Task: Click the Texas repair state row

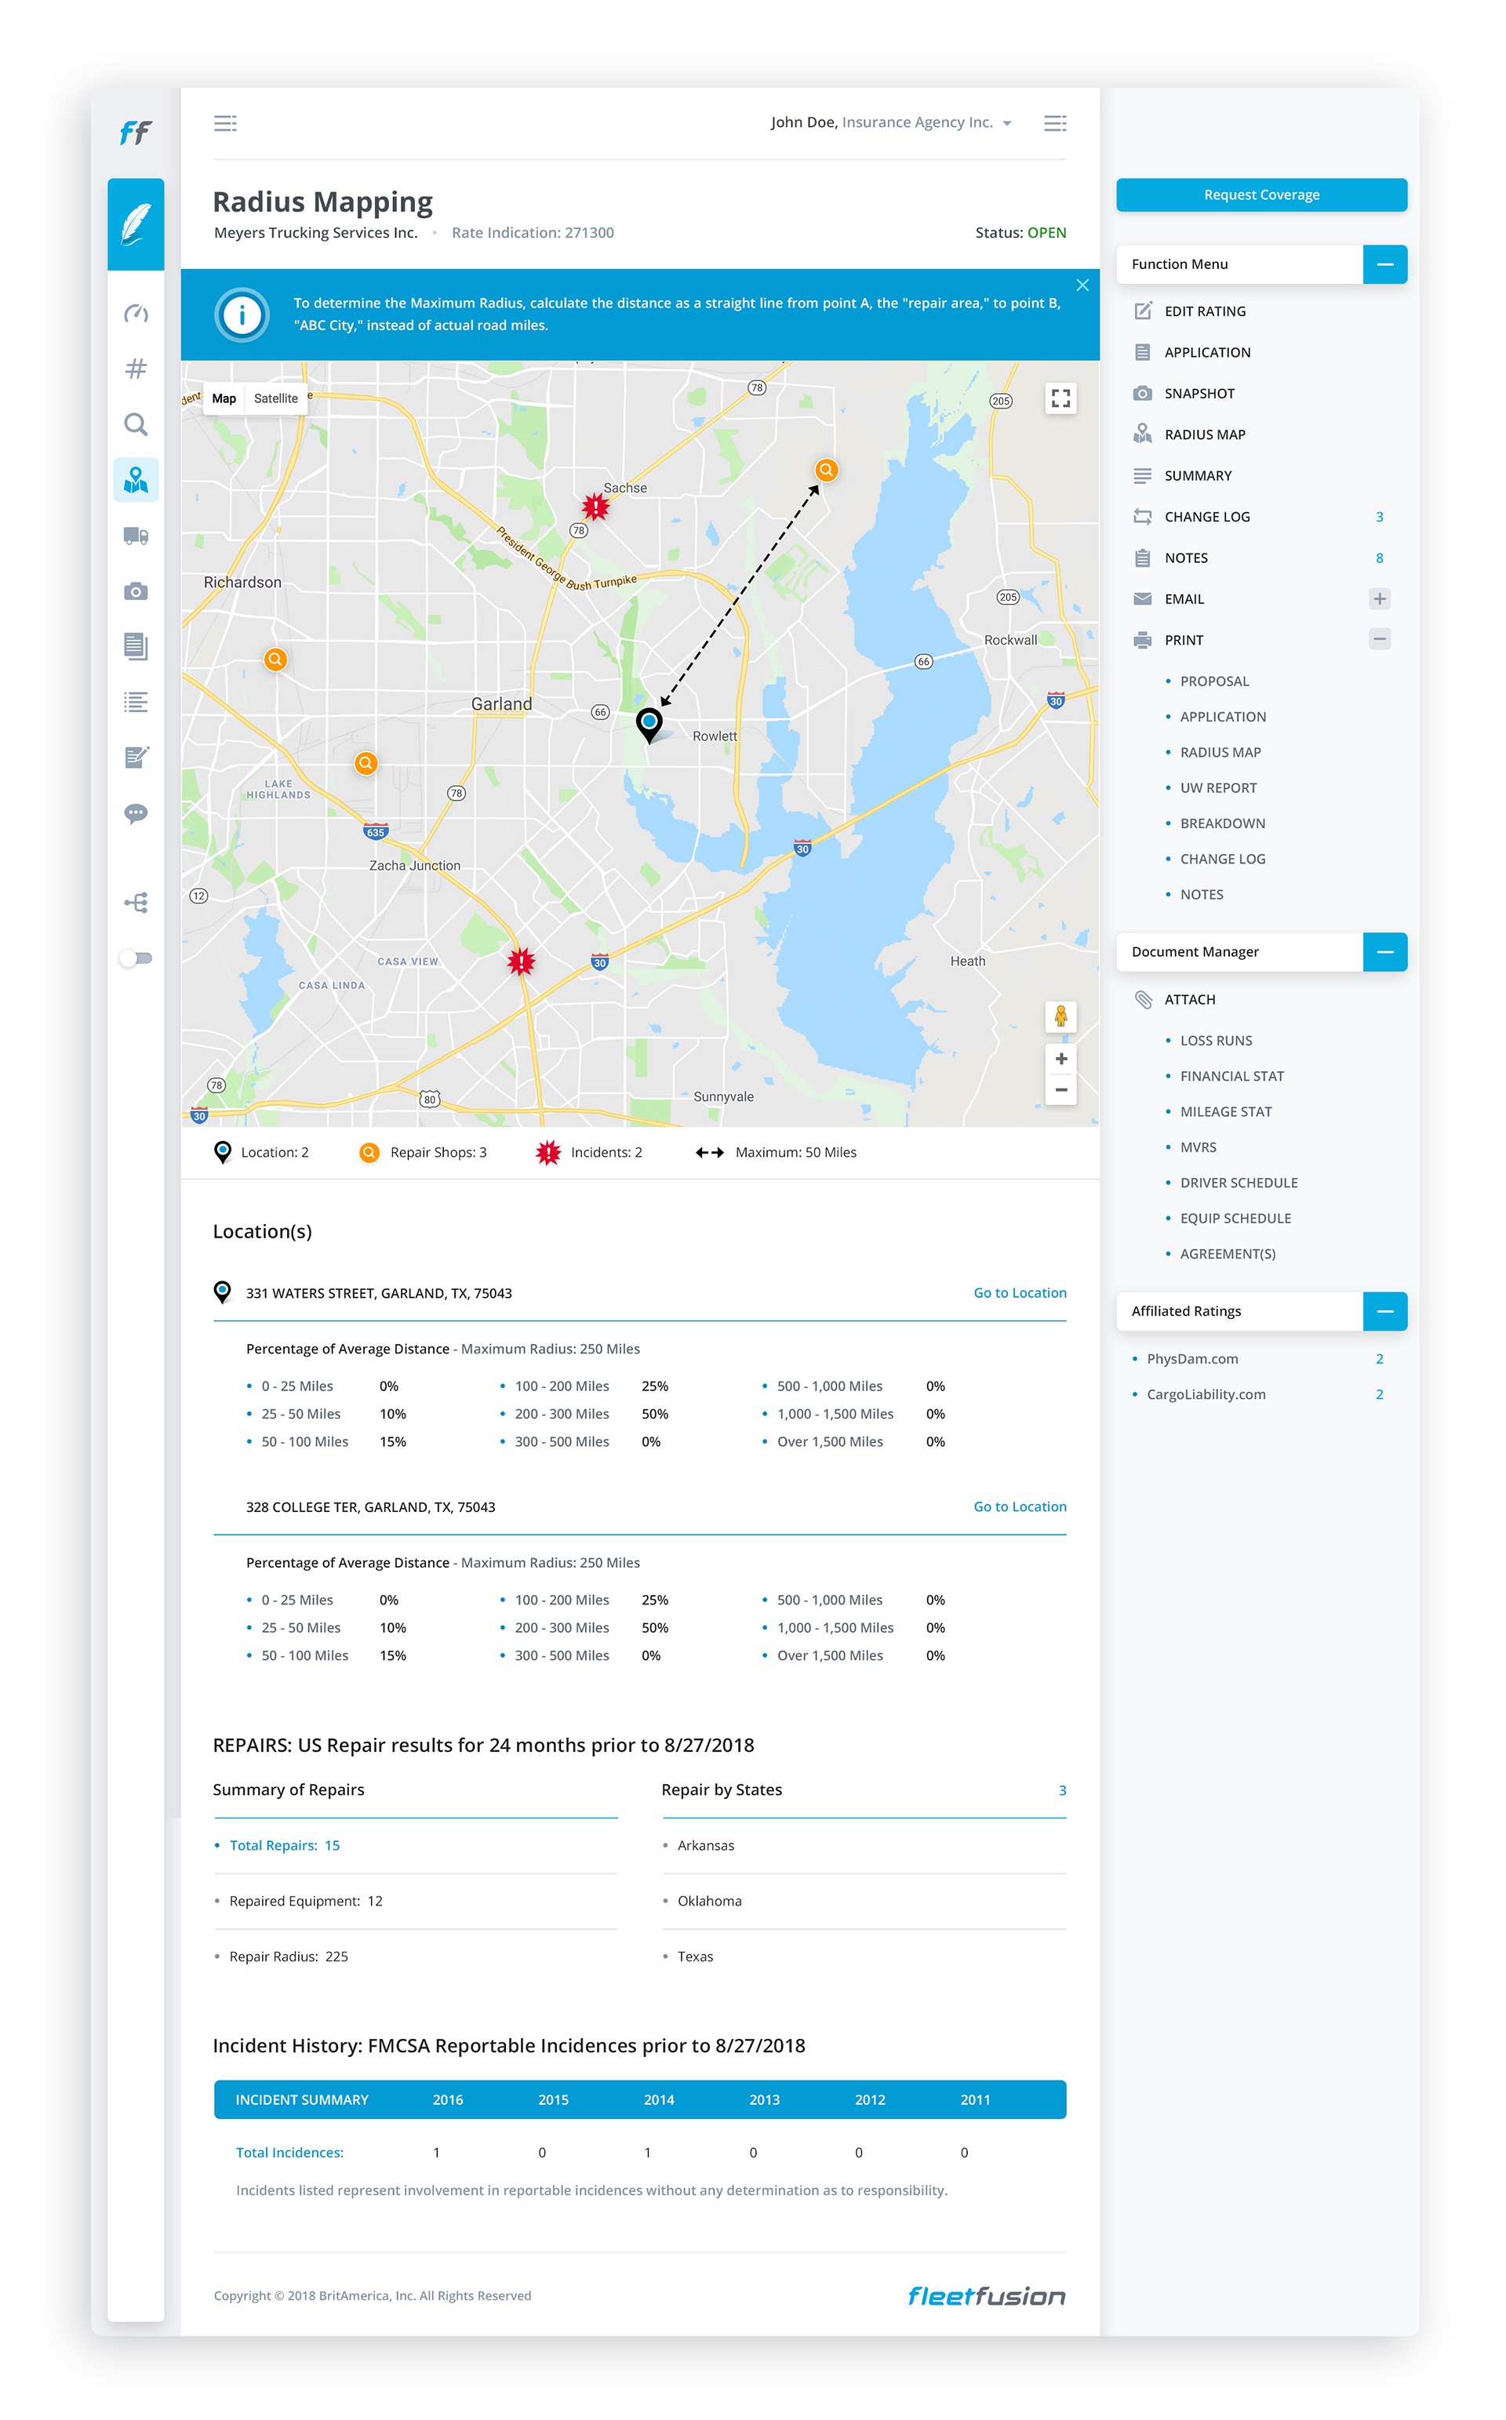Action: pyautogui.click(x=864, y=1956)
